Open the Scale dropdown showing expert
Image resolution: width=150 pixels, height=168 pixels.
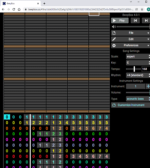pos(138,57)
